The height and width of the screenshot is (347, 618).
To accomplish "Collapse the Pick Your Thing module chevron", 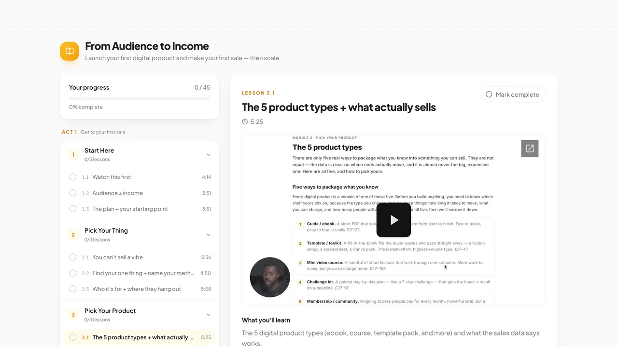I will (x=209, y=235).
